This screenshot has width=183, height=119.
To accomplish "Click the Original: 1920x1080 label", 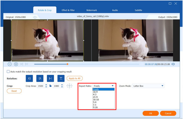I will point(16,17).
